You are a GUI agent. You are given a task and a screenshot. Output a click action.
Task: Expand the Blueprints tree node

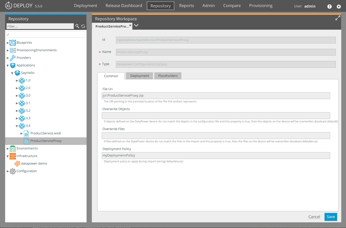click(8, 43)
